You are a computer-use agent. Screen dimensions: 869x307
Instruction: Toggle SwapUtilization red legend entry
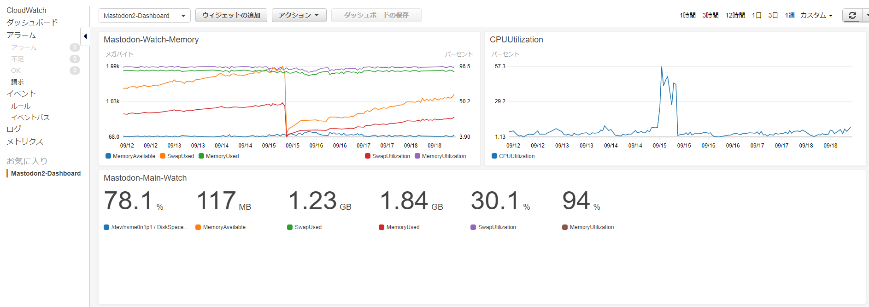pos(388,156)
